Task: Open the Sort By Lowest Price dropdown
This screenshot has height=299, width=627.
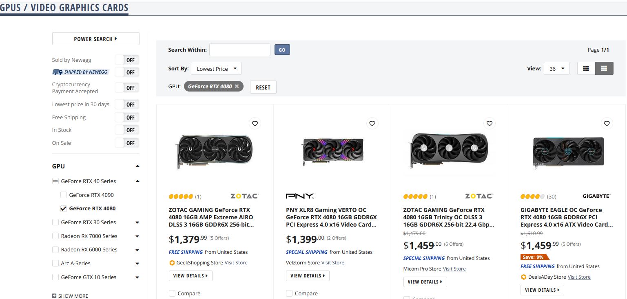Action: pos(216,69)
